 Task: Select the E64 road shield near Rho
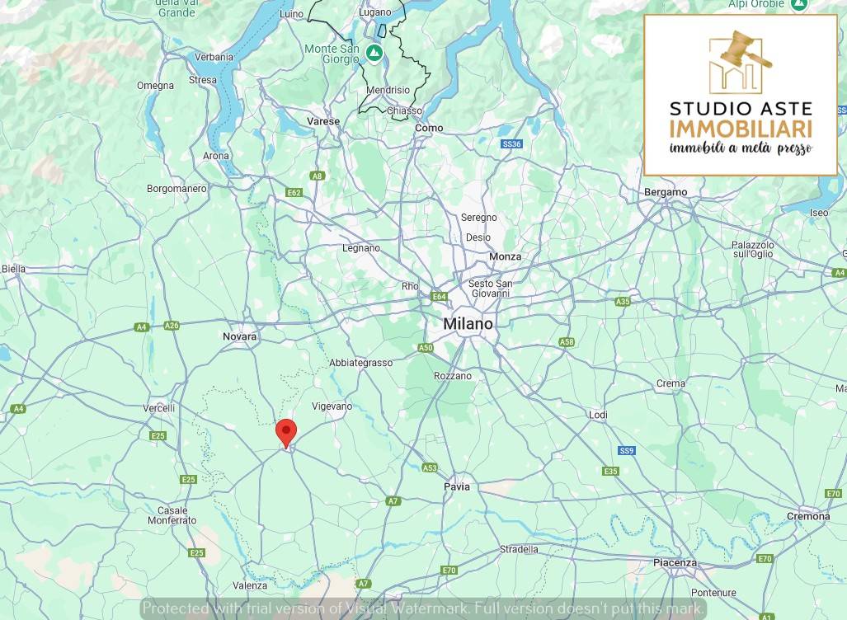[x=439, y=296]
